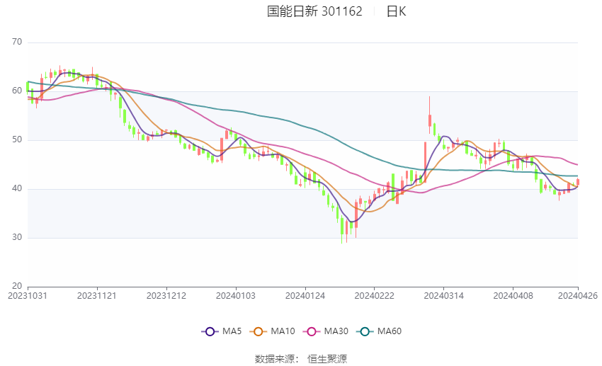This screenshot has width=602, height=366.
Task: Hide the MA5 line via its label
Action: pos(232,331)
